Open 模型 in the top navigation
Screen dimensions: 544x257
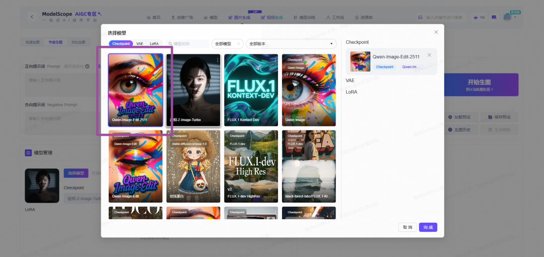[211, 17]
